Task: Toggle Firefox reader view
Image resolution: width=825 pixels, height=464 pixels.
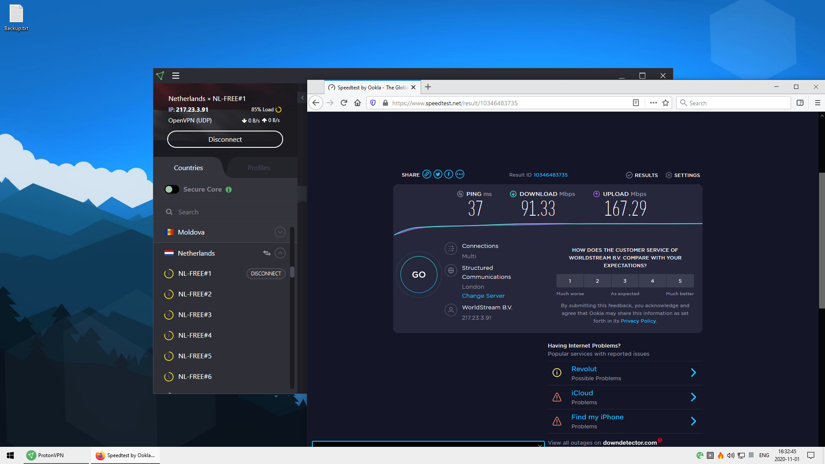Action: click(x=636, y=103)
